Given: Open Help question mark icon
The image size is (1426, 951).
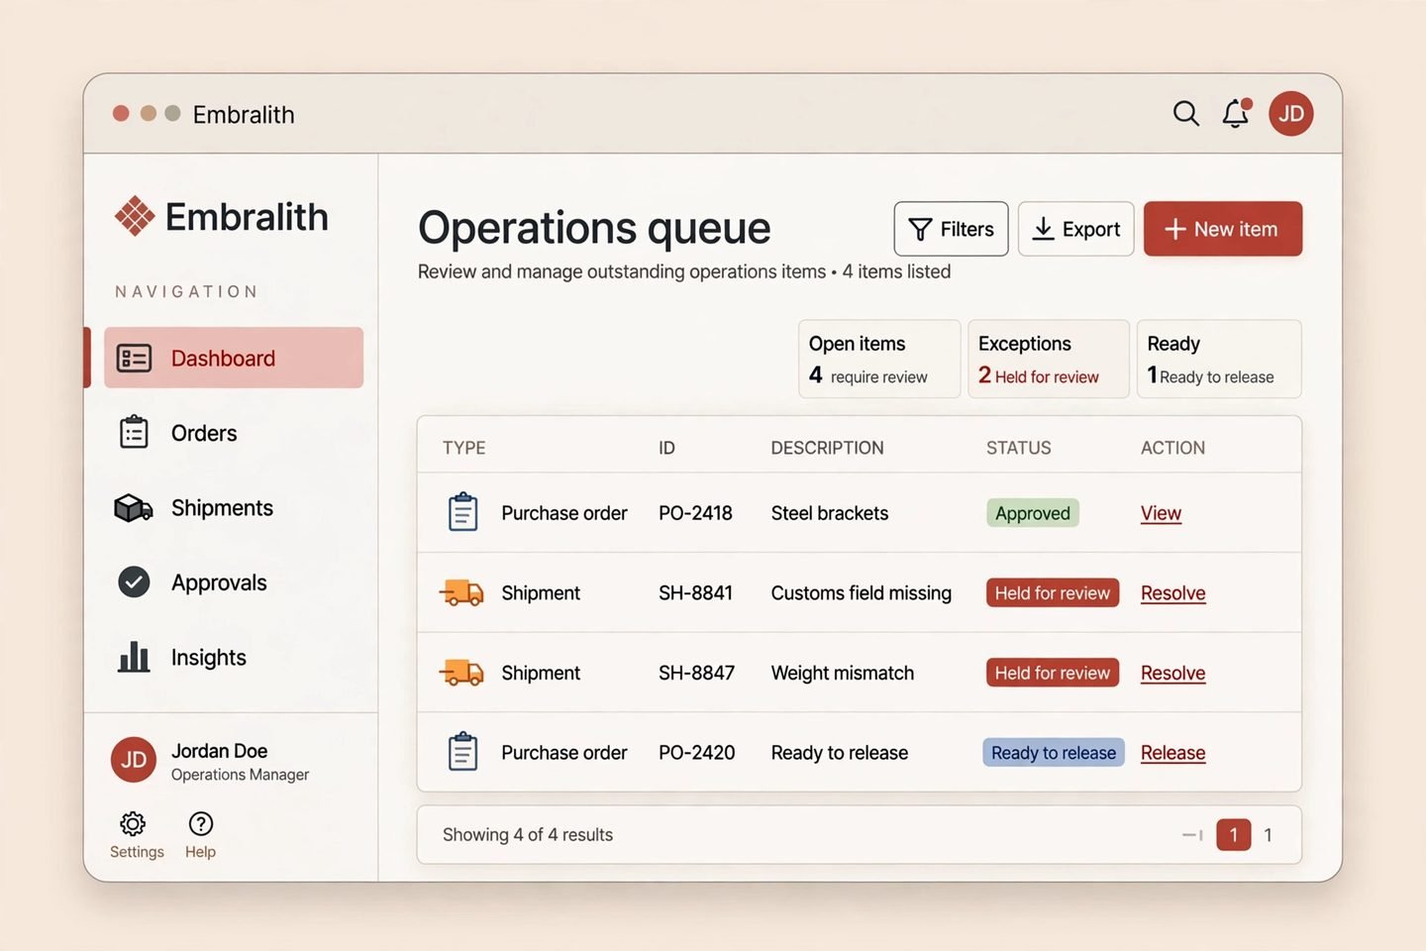Looking at the screenshot, I should pos(201,824).
